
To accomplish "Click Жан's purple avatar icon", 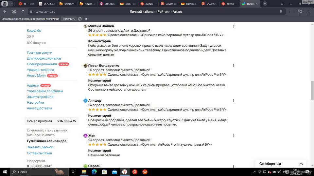I will coord(85,136).
